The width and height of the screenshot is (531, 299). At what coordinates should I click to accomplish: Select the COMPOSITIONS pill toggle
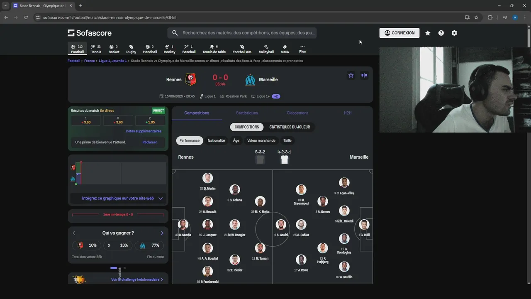[247, 127]
